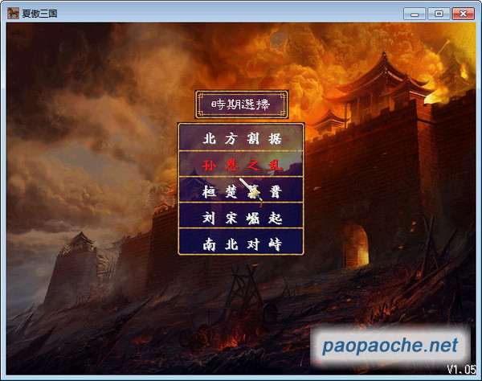The image size is (482, 381).
Task: Choose the highlighted 孙恩之乱 scenario
Action: [241, 165]
